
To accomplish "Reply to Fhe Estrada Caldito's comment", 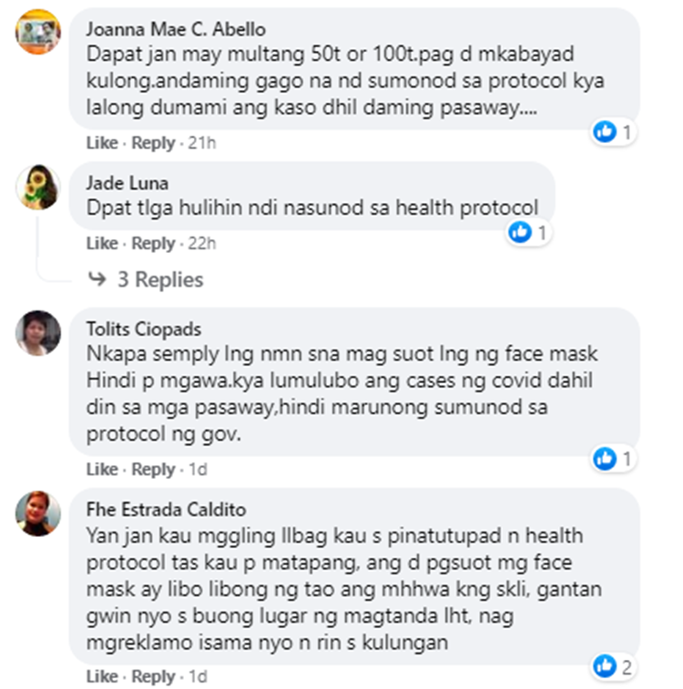I will (153, 676).
